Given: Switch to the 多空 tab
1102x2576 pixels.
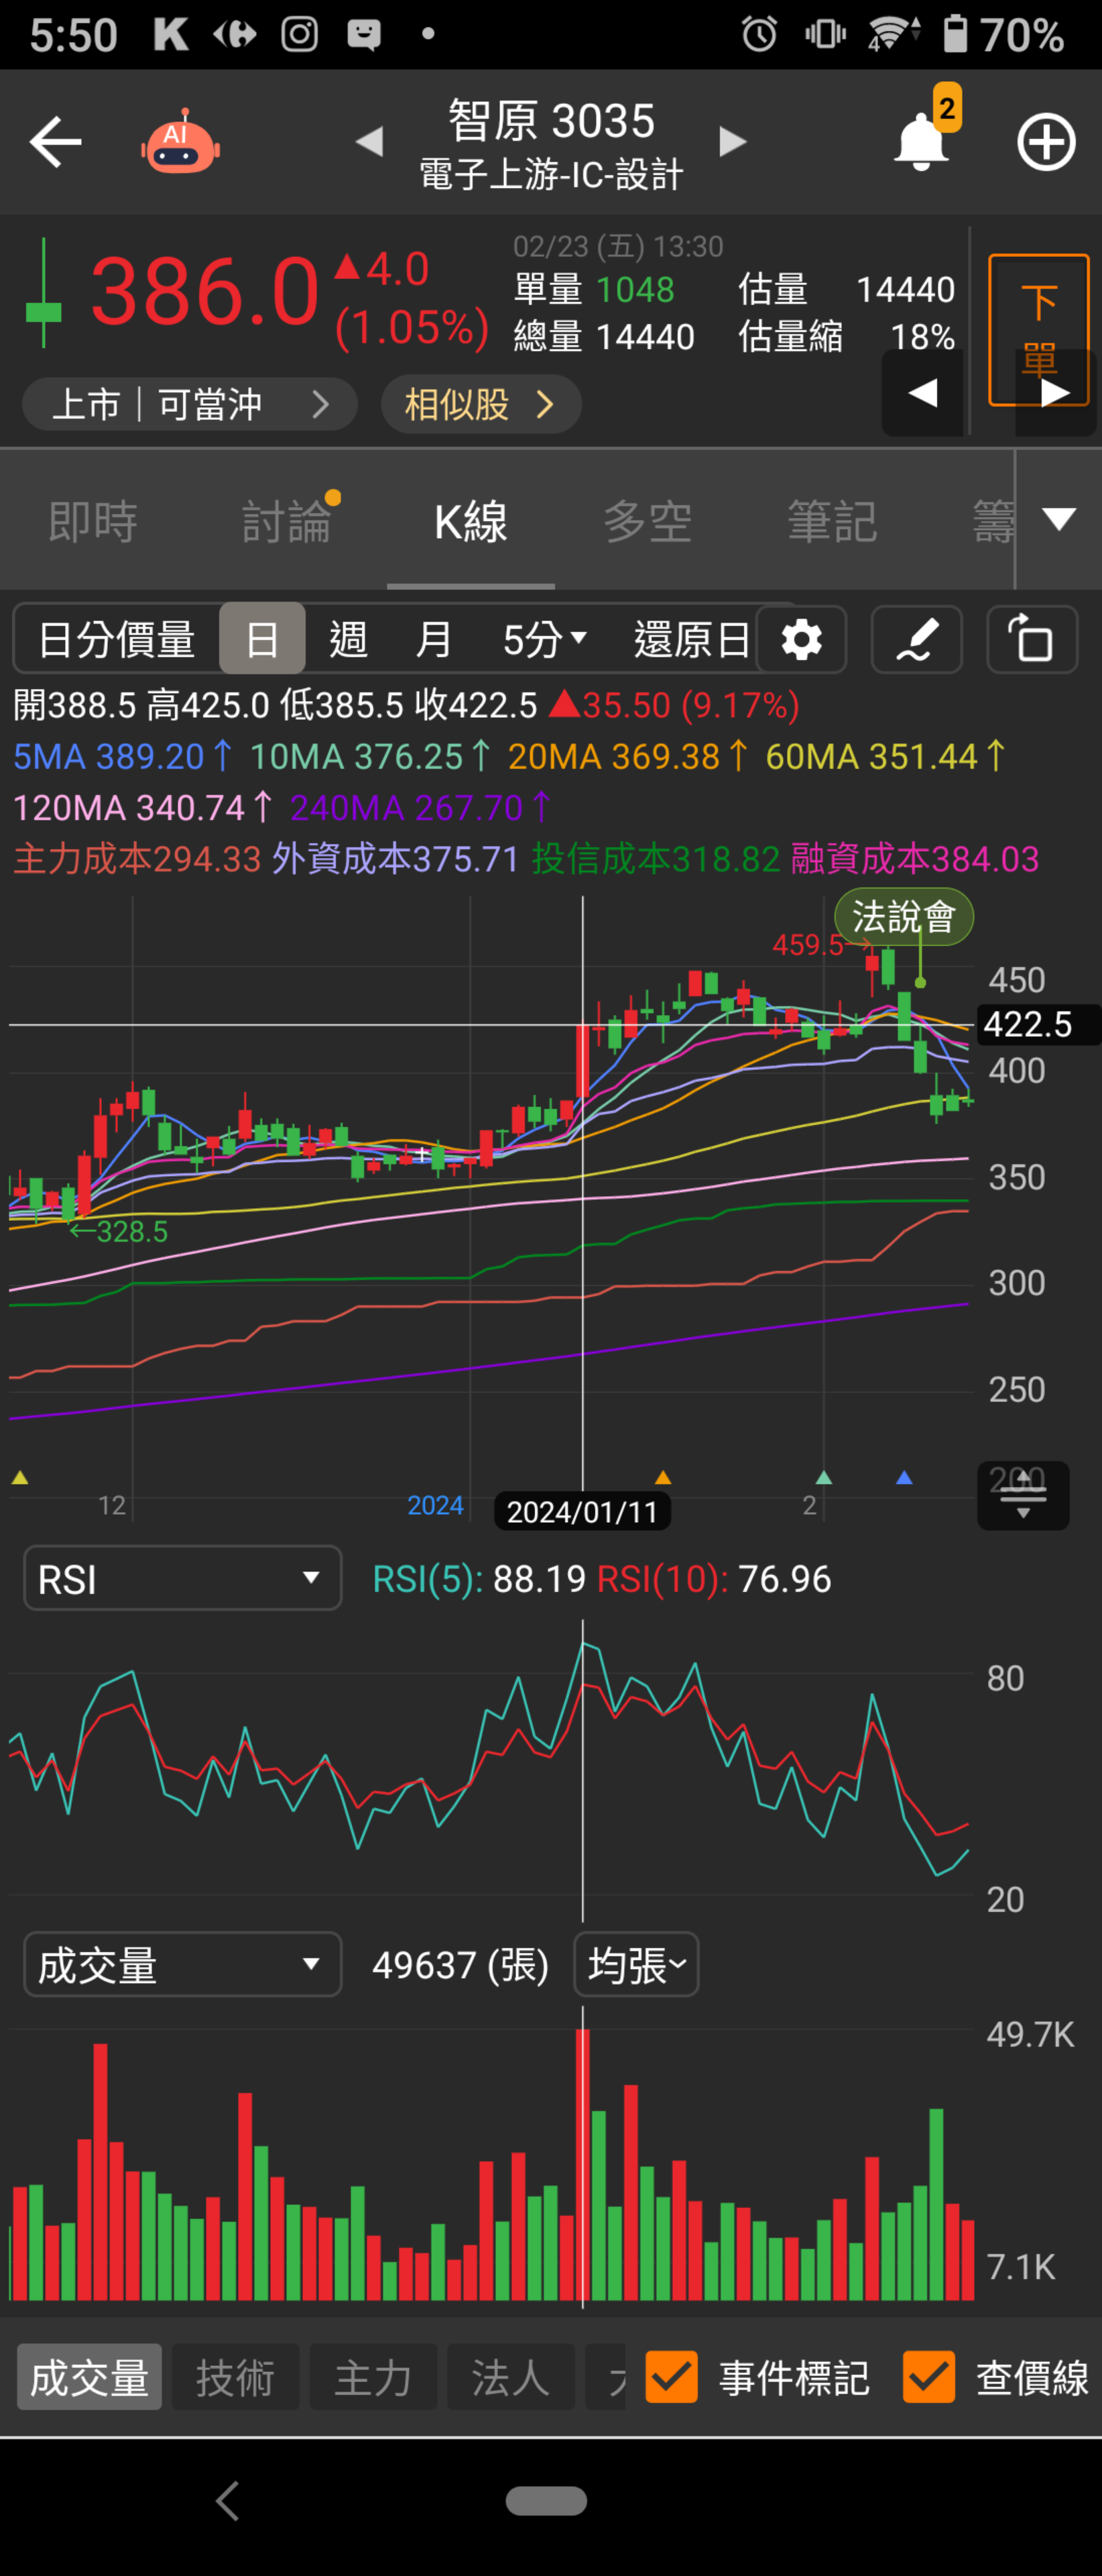Looking at the screenshot, I should tap(648, 522).
